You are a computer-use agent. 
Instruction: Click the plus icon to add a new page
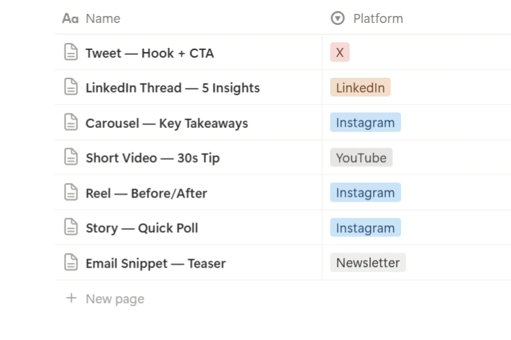click(x=70, y=298)
